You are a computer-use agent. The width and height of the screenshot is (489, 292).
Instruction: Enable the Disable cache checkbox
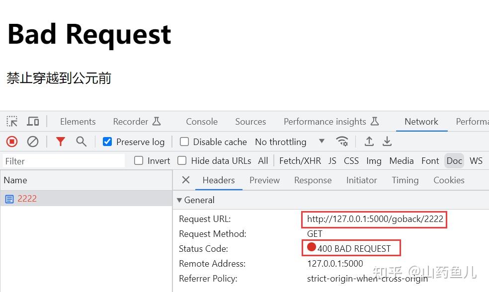184,142
